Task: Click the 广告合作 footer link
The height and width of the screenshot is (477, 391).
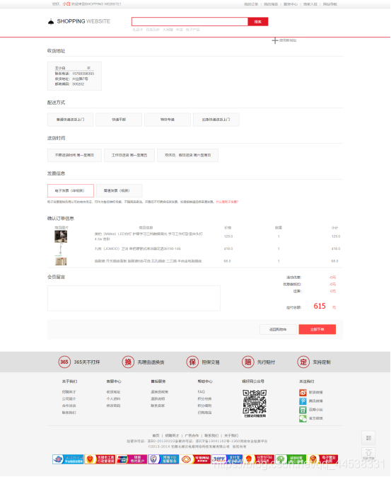Action: tap(192, 436)
